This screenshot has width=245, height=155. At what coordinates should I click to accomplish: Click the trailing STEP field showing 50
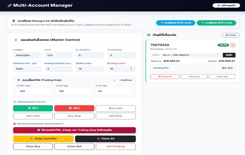pyautogui.click(x=113, y=91)
